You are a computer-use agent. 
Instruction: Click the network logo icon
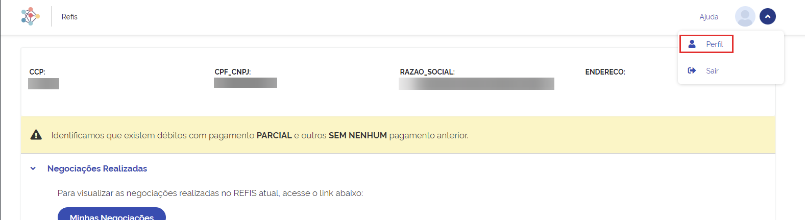[x=31, y=16]
